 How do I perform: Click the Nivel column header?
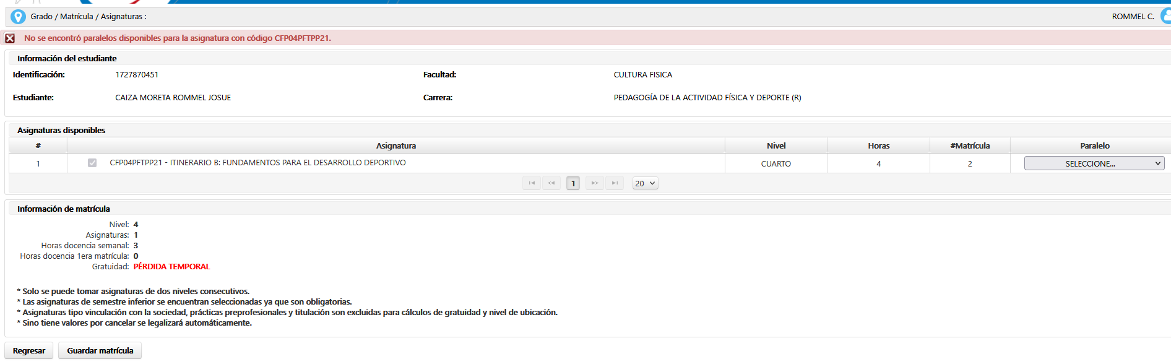776,146
